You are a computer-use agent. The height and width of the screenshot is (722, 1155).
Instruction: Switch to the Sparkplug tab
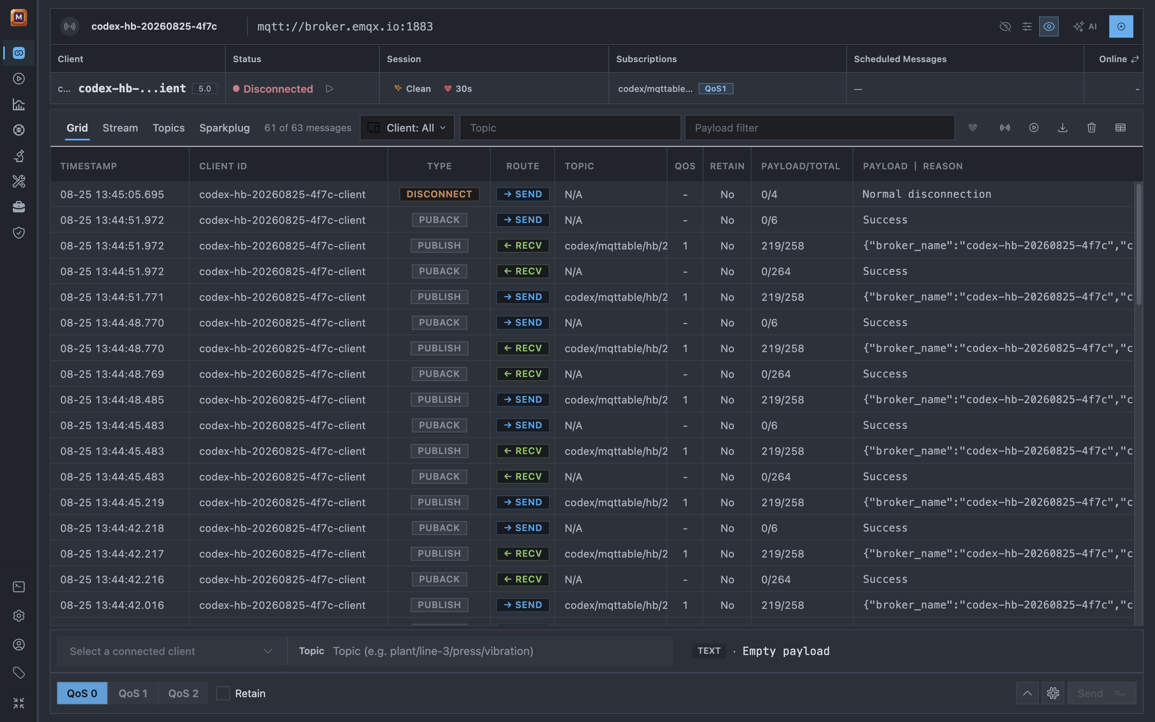point(224,128)
